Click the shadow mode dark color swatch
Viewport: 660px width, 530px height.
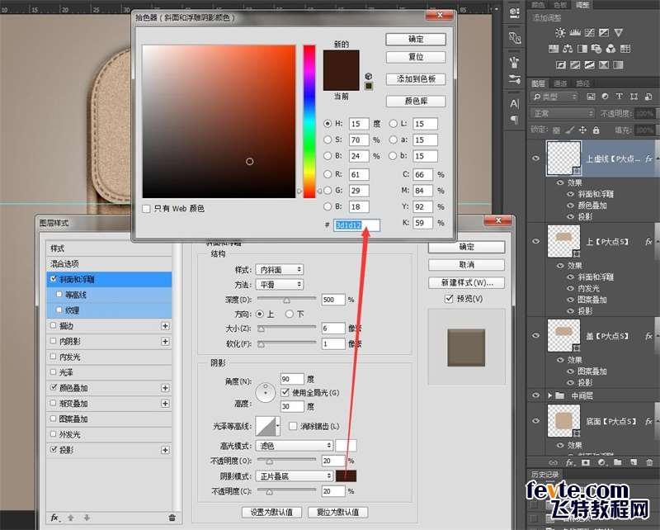[x=346, y=476]
